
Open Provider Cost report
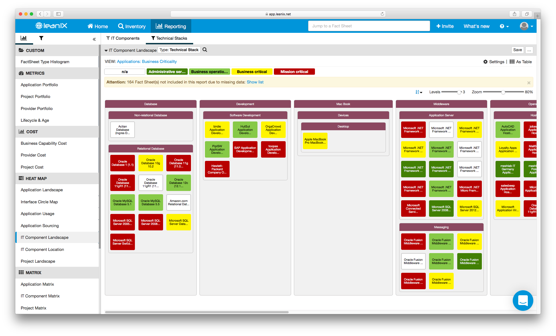(x=57, y=155)
